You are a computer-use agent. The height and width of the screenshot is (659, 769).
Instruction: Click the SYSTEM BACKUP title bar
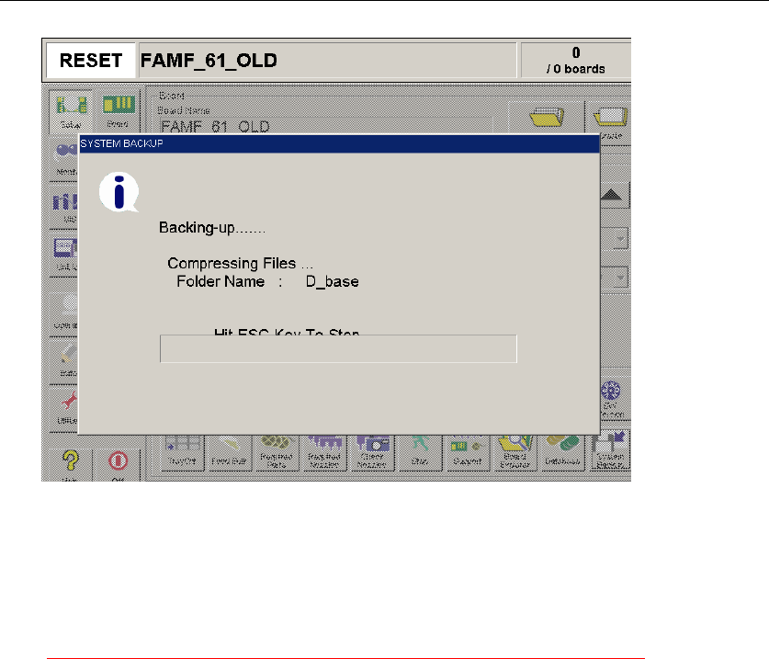tap(339, 143)
